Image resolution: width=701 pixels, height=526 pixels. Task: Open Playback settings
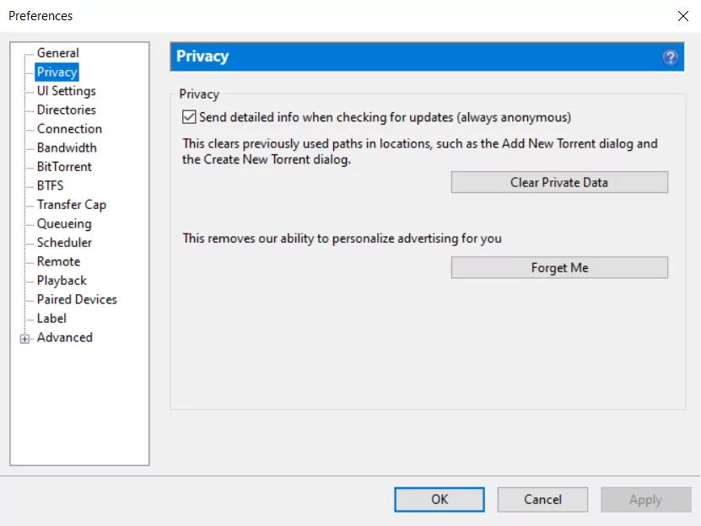tap(62, 280)
